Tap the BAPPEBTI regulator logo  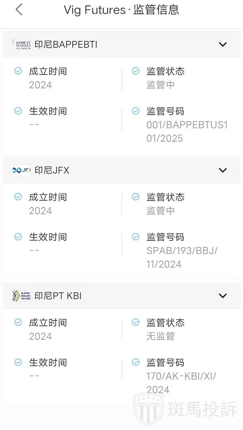(22, 44)
